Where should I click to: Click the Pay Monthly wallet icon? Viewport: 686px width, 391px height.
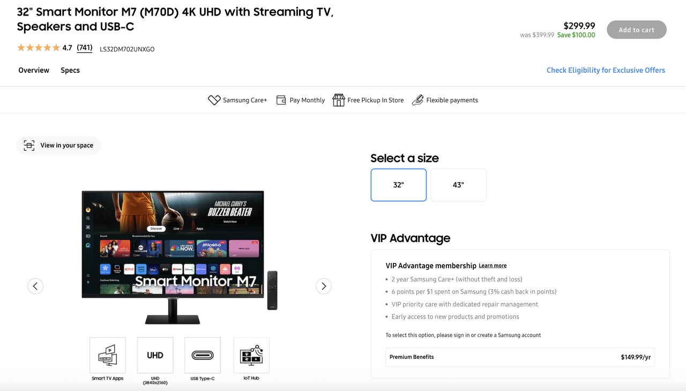281,100
